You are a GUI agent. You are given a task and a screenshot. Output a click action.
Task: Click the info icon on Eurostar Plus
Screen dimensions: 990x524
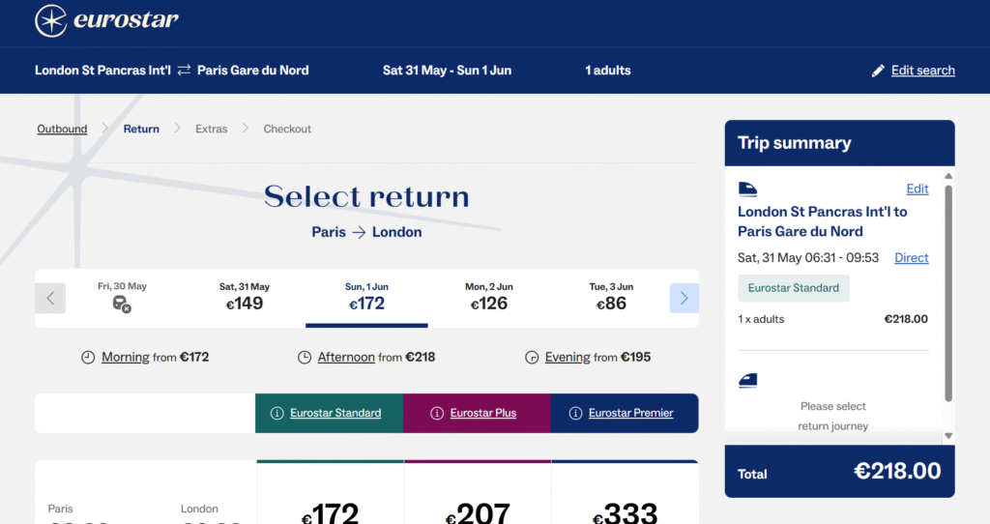point(437,413)
